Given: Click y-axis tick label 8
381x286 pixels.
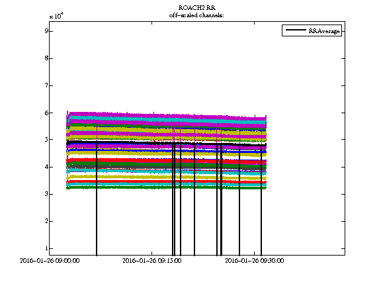Looking at the screenshot, I should (46, 58).
